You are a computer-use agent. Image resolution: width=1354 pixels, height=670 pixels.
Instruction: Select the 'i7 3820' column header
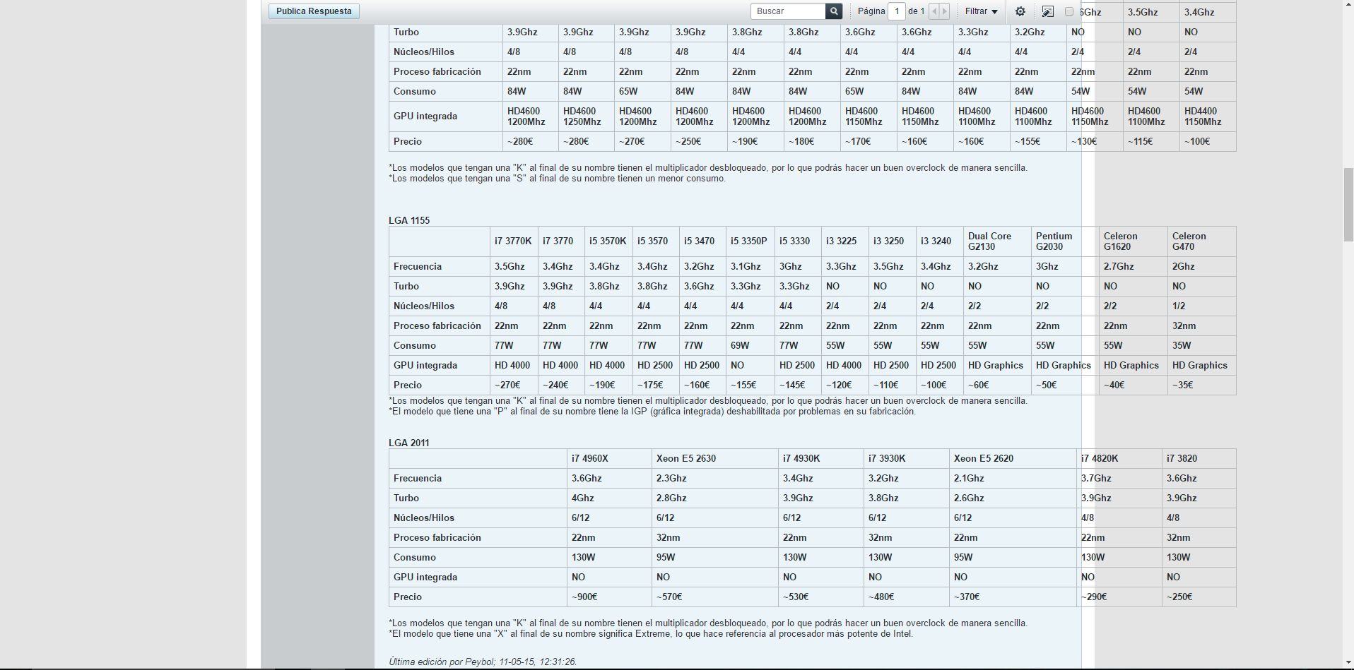coord(1199,459)
